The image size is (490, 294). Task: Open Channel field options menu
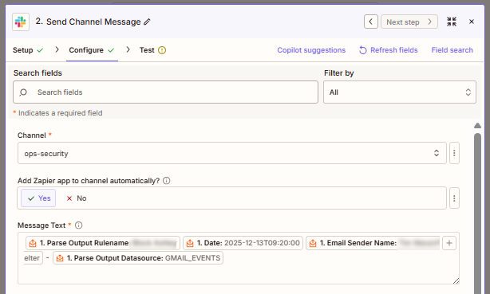pos(454,153)
